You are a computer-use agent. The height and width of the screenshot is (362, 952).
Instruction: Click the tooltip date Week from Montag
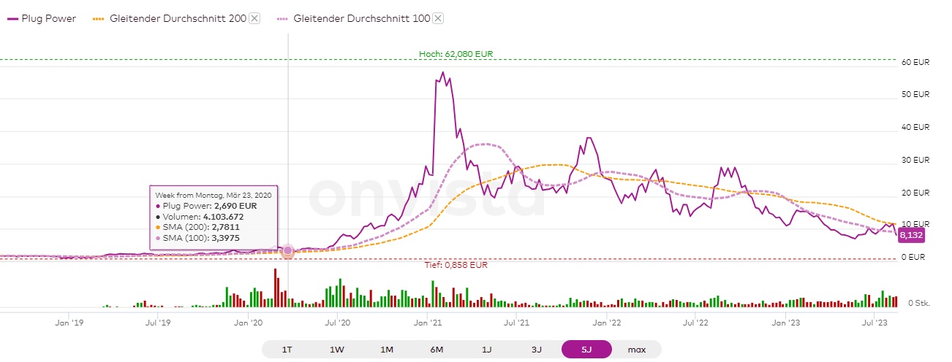[212, 195]
